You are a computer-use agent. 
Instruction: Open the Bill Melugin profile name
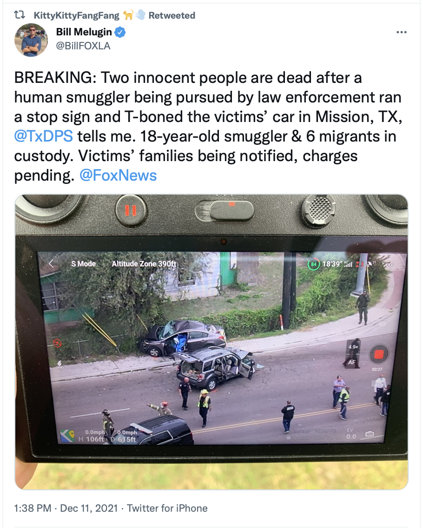click(x=84, y=32)
